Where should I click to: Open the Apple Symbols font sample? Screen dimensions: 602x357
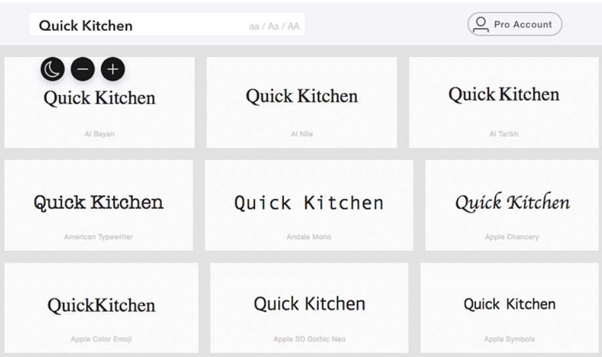point(510,304)
